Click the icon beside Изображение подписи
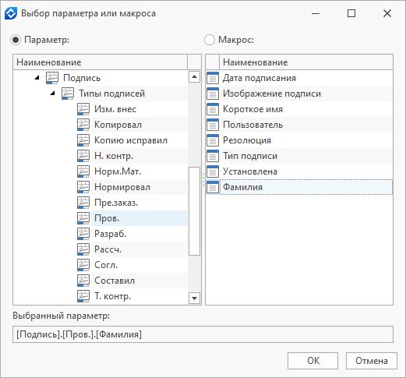This screenshot has height=378, width=406. (x=213, y=94)
